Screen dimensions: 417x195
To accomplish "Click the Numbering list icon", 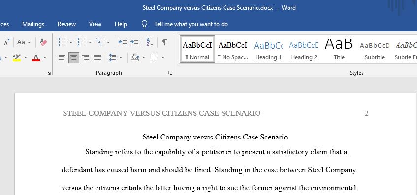I will click(x=81, y=42).
